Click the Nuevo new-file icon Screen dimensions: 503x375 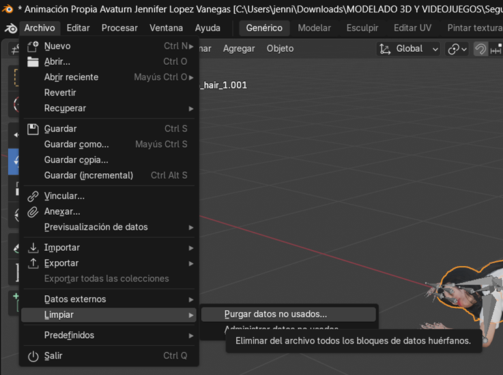(x=33, y=46)
